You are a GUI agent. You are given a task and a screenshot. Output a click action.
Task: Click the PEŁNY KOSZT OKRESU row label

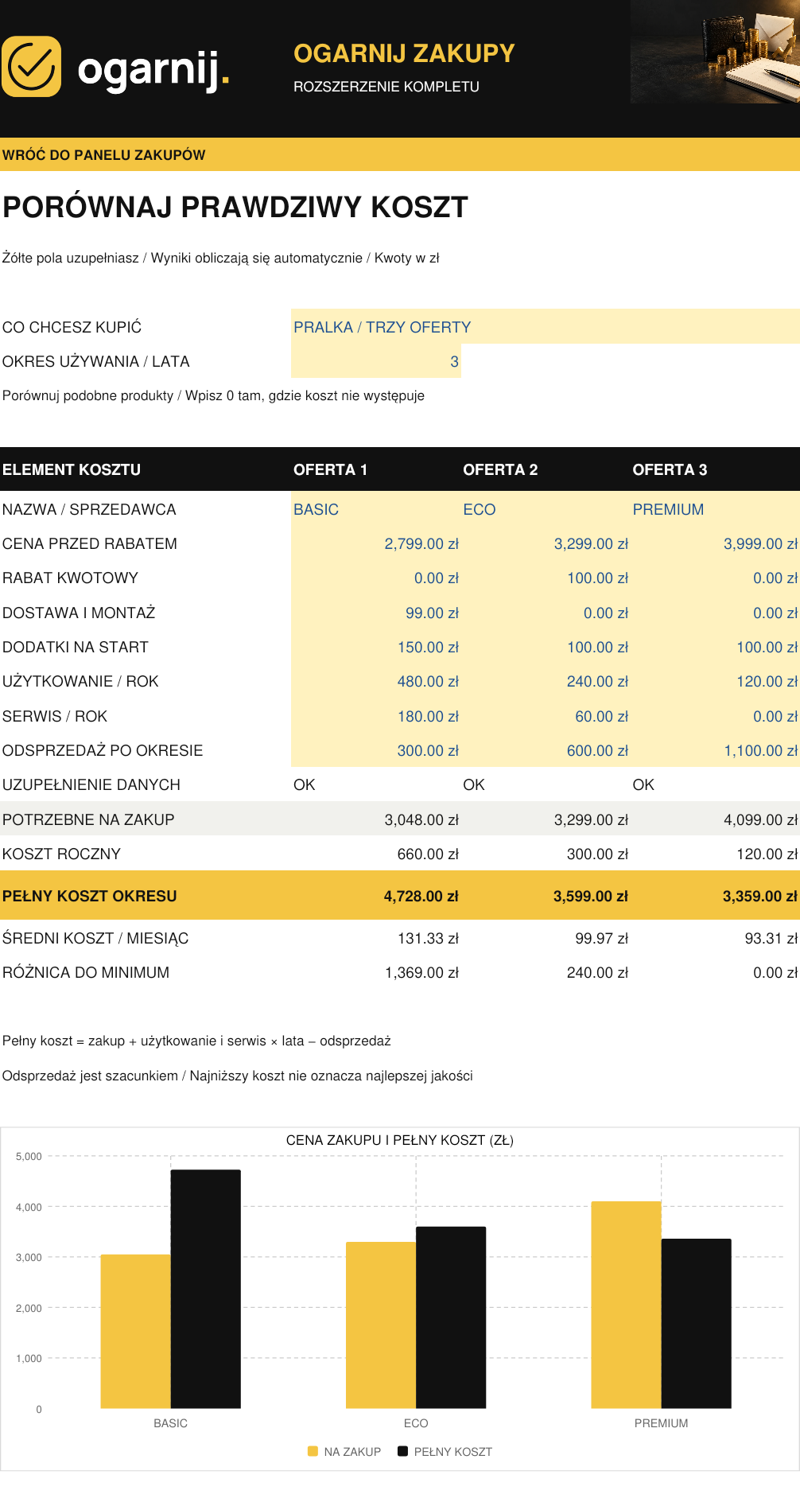[x=90, y=896]
